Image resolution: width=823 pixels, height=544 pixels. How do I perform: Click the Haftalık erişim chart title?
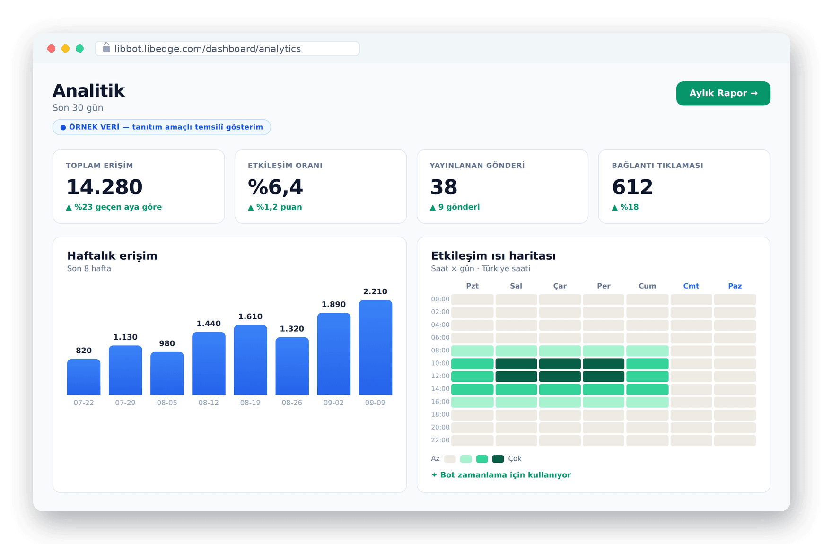click(x=112, y=255)
